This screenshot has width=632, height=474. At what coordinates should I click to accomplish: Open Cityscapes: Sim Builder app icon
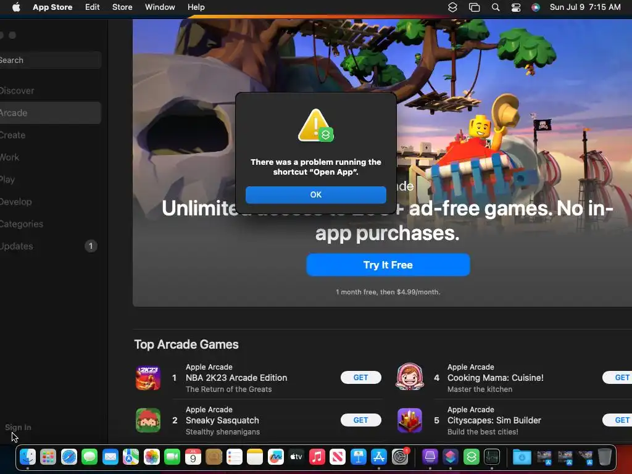coord(410,420)
